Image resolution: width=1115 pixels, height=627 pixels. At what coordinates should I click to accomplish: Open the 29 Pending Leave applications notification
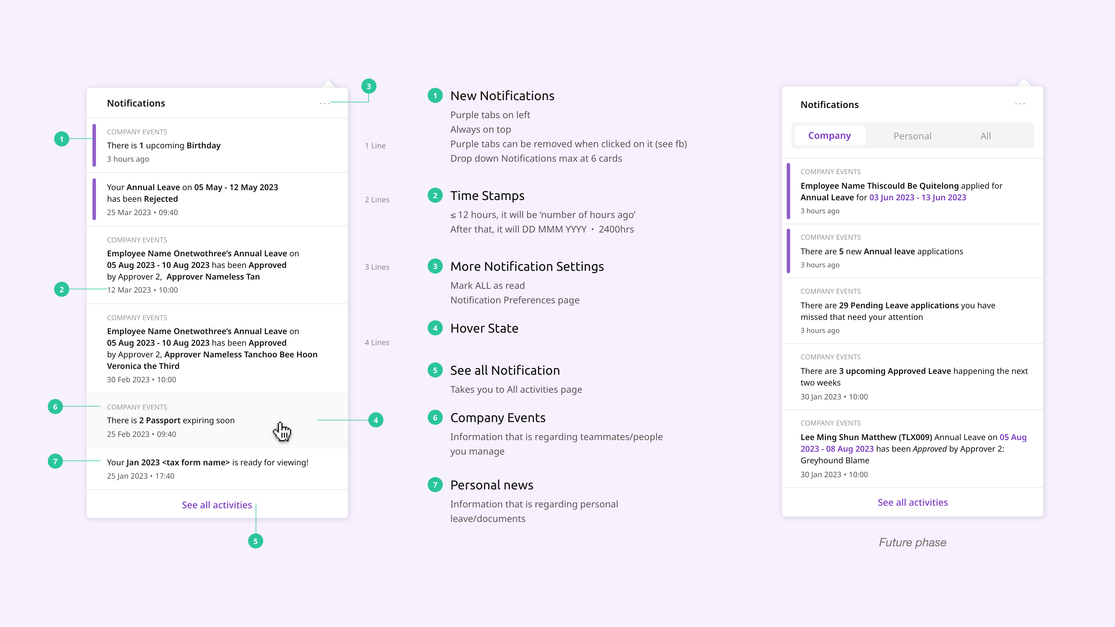pos(898,311)
